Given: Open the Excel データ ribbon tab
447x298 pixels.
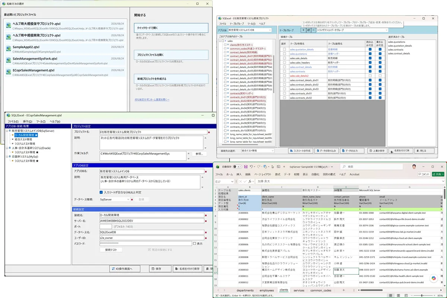Looking at the screenshot, I should click(x=287, y=174).
